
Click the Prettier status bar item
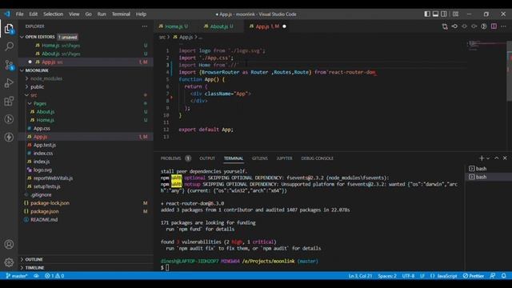473,276
